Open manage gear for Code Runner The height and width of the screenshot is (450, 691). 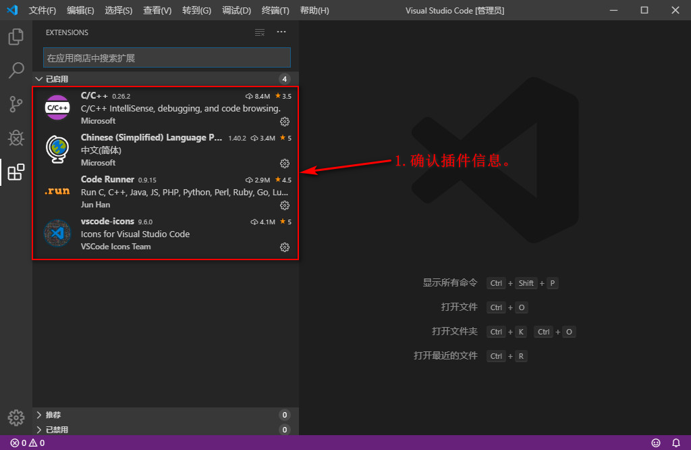tap(285, 205)
